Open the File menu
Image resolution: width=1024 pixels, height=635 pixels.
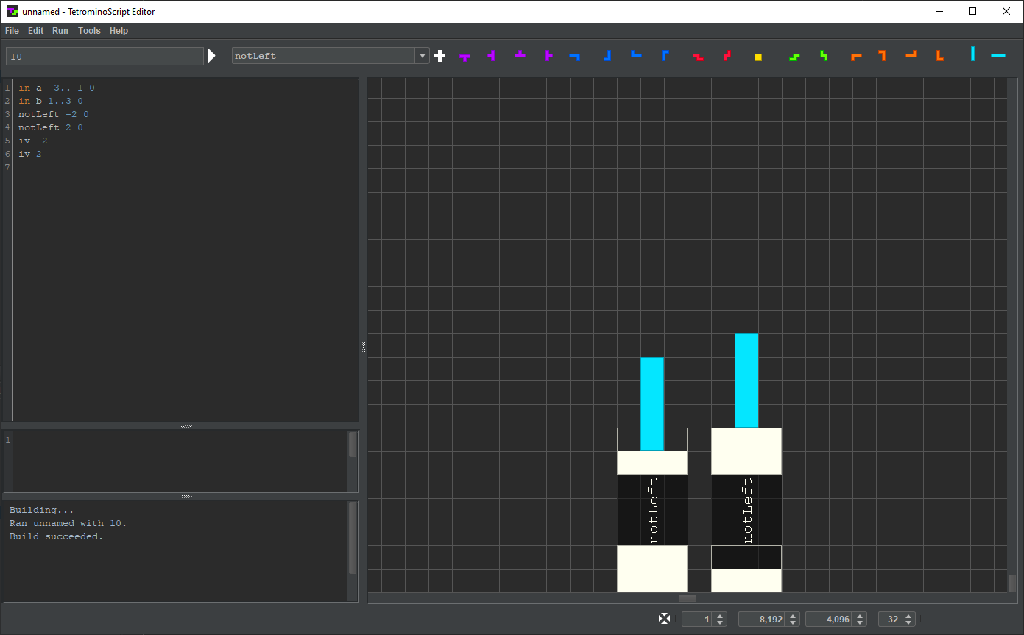click(12, 31)
